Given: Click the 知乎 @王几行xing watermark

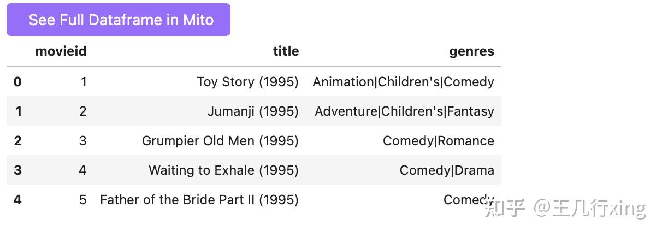Looking at the screenshot, I should click(565, 209).
